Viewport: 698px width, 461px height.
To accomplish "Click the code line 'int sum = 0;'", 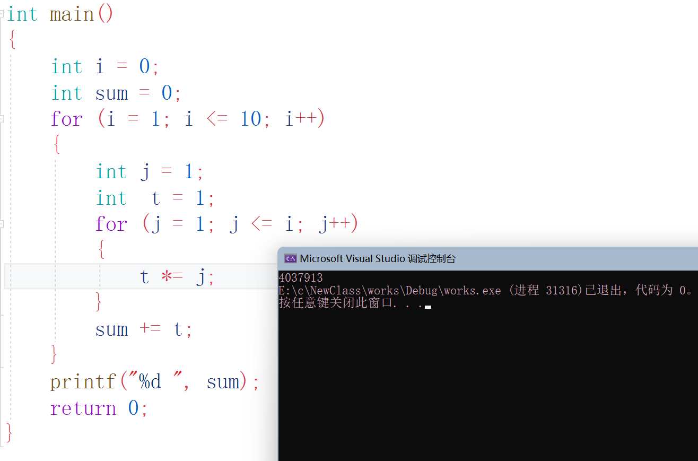I will click(116, 93).
